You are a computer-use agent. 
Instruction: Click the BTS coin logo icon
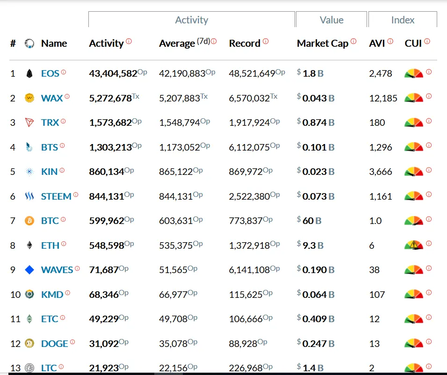(29, 147)
